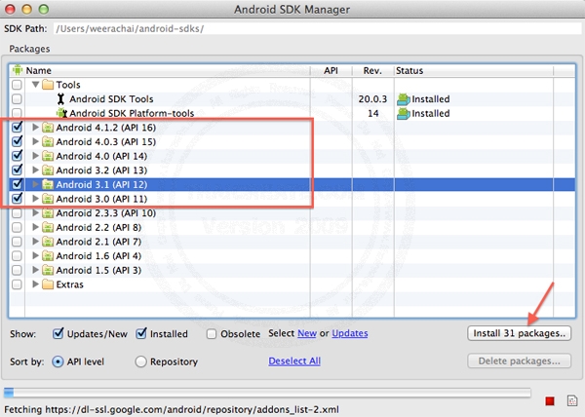Click the Delete packages button

pyautogui.click(x=519, y=361)
